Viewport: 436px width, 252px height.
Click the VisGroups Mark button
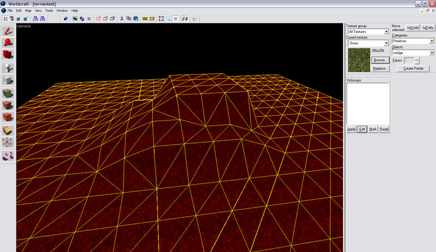tap(373, 129)
